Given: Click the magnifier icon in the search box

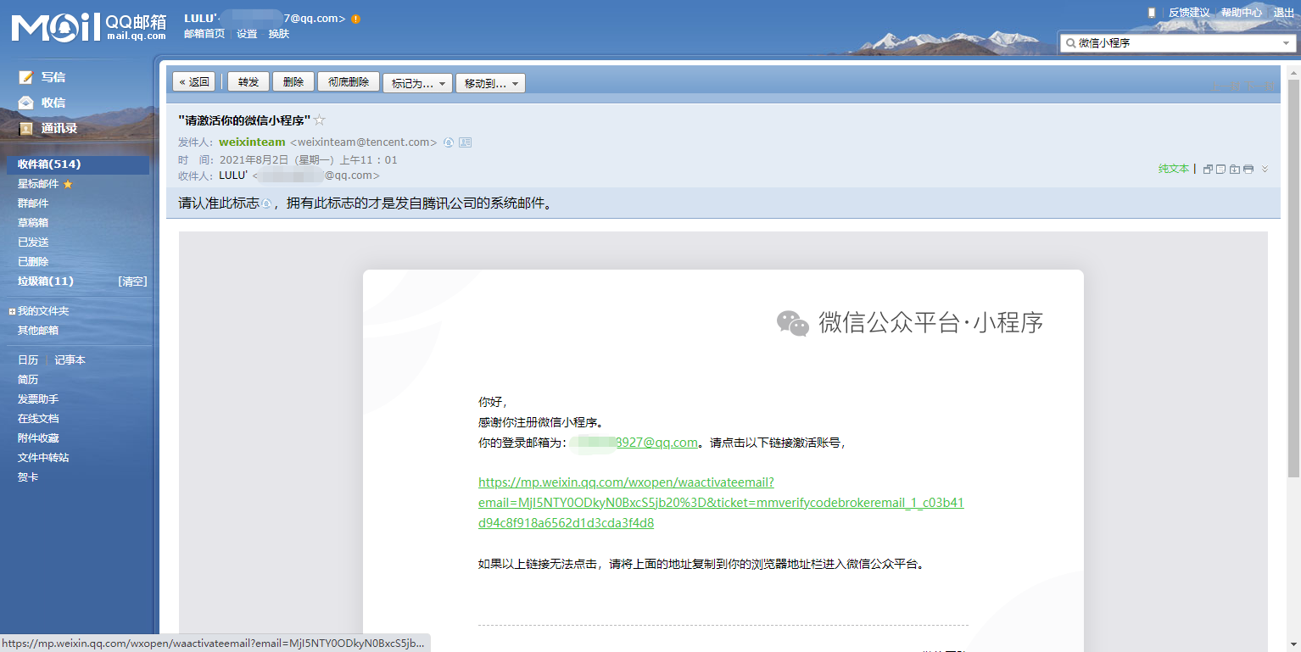Looking at the screenshot, I should 1071,43.
